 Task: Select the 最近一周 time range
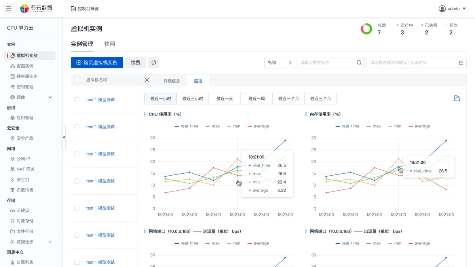(x=256, y=98)
